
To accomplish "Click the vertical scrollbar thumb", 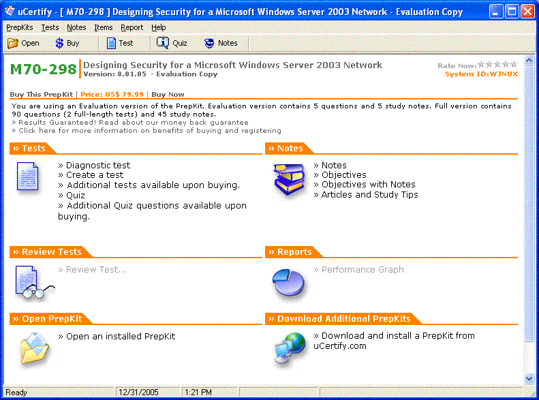I will [x=529, y=204].
